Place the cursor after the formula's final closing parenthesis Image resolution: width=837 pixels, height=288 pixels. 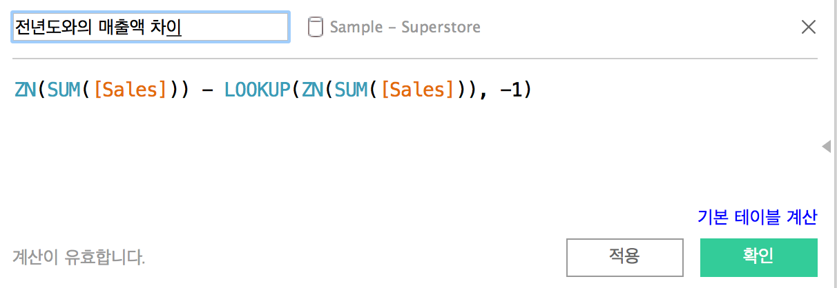click(x=533, y=90)
